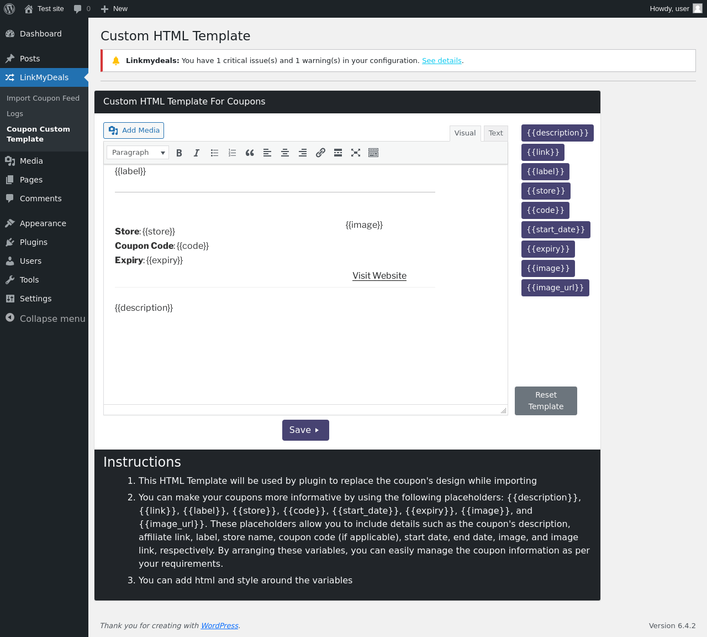The image size is (707, 637).
Task: Click the Coupon Code line in editor
Action: coord(162,246)
